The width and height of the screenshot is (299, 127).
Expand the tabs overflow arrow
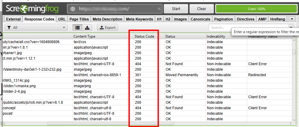pyautogui.click(x=292, y=19)
